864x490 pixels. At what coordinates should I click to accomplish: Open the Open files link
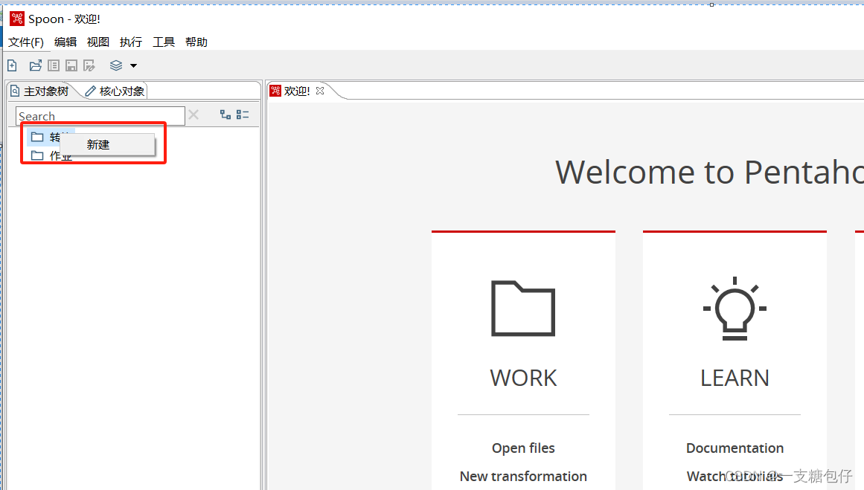coord(523,448)
